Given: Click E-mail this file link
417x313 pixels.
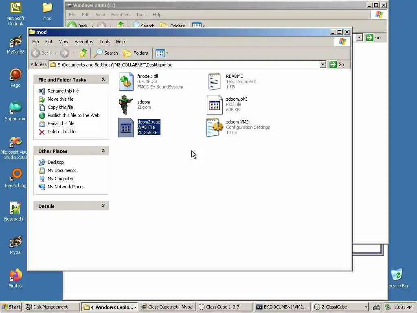Looking at the screenshot, I should [61, 123].
